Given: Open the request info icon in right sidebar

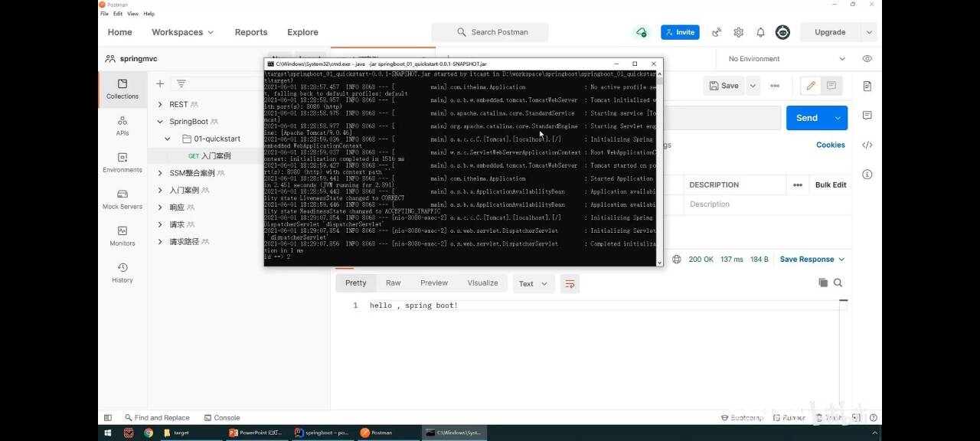Looking at the screenshot, I should point(867,175).
